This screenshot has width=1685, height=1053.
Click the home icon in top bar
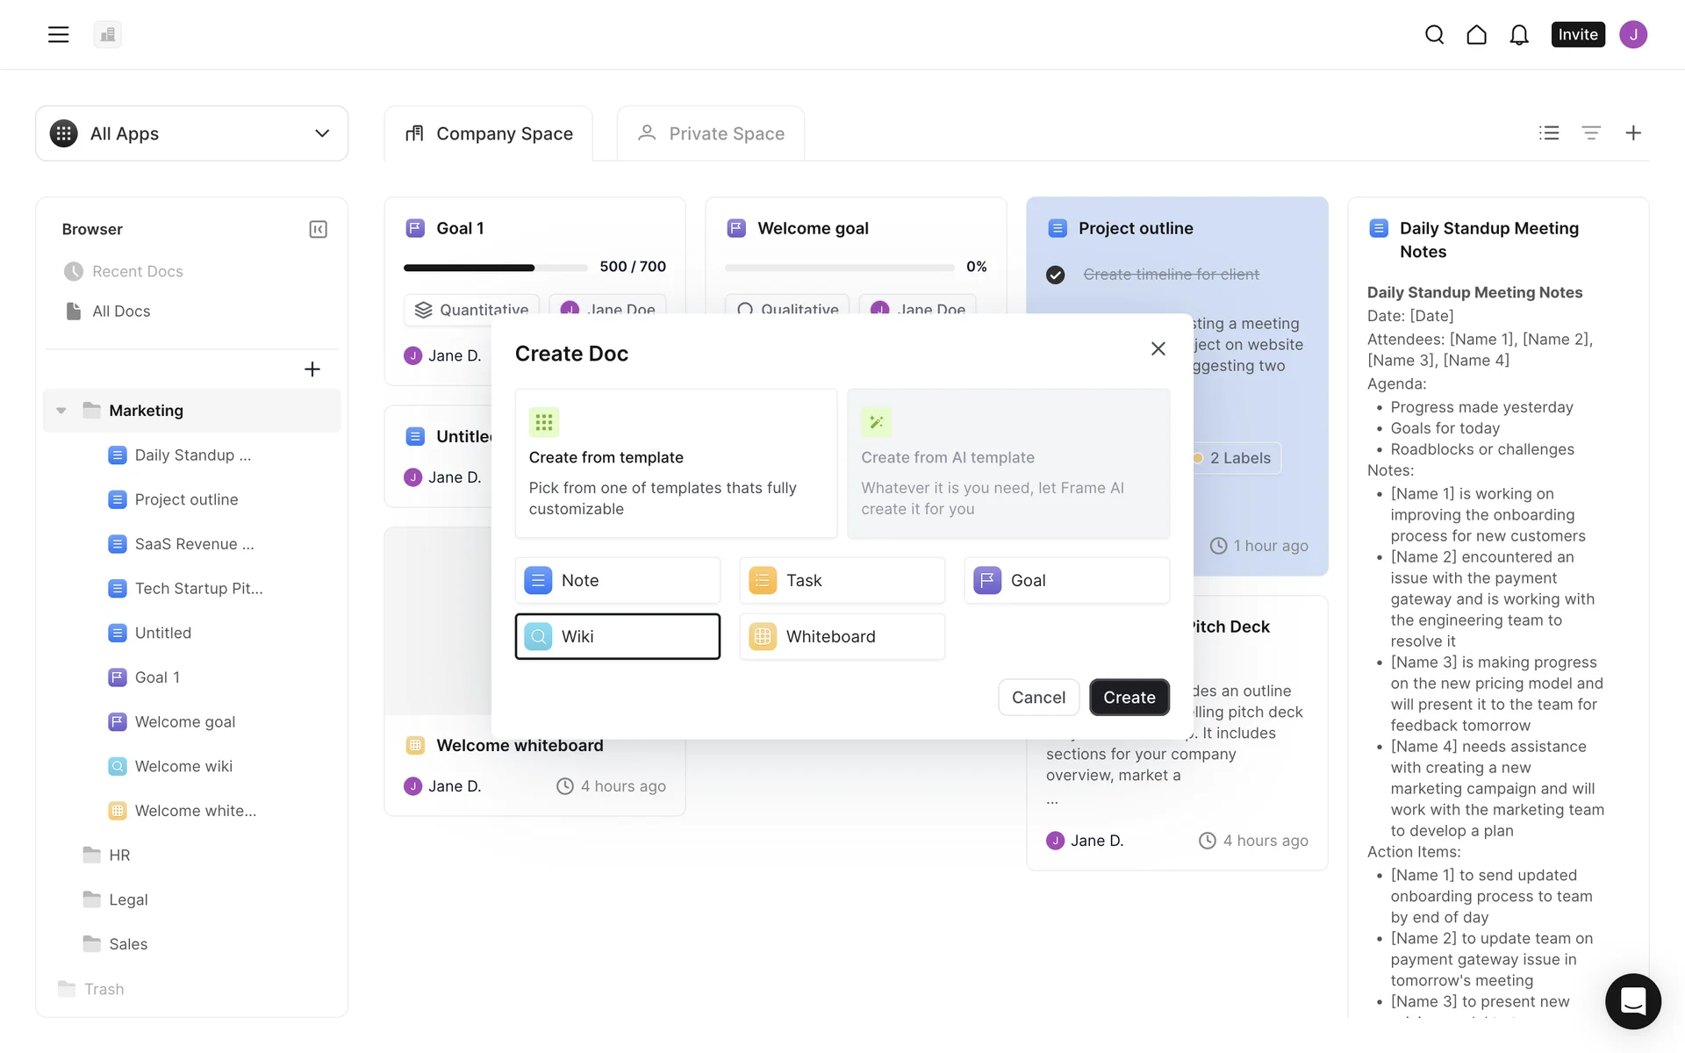pos(1476,34)
